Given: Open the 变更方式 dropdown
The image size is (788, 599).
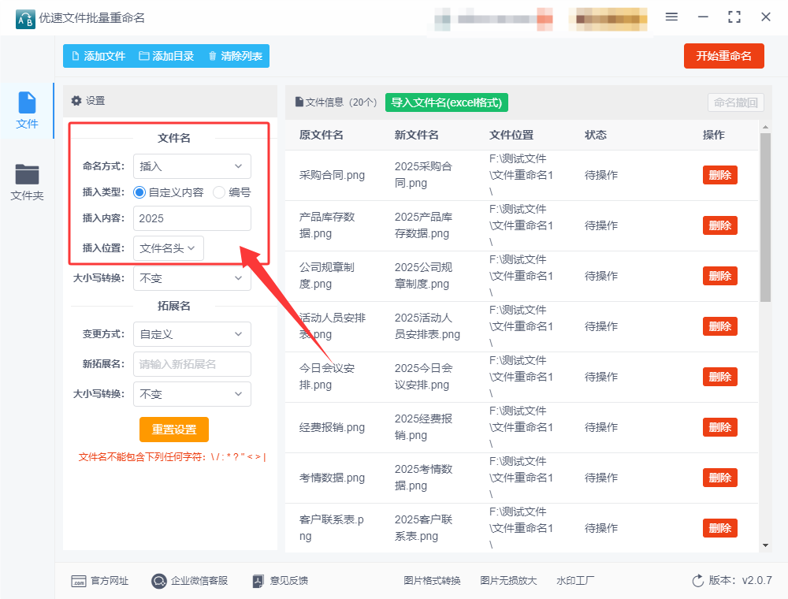Looking at the screenshot, I should (x=192, y=334).
